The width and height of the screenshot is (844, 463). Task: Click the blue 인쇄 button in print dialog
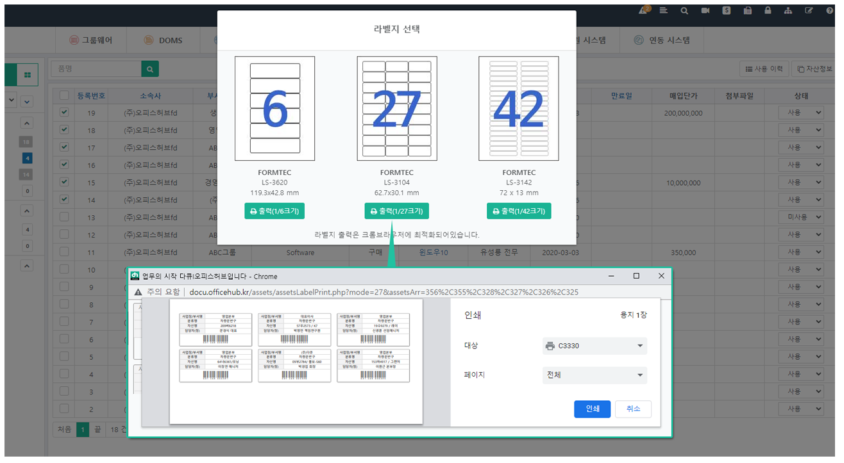[592, 409]
